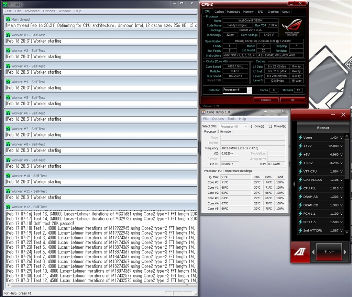The width and height of the screenshot is (352, 297).
Task: Collapse the sensor panel with the left-edge arrow
Action: [x=294, y=184]
